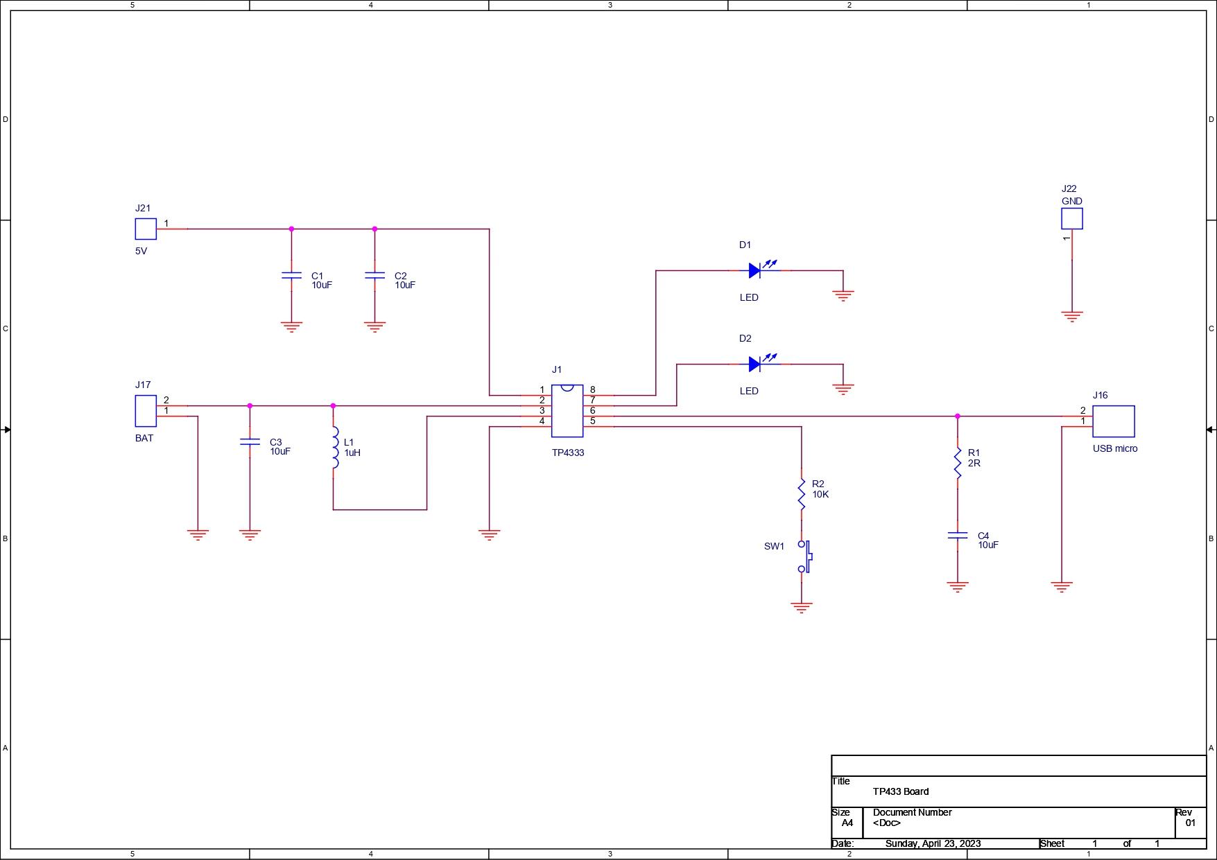Image resolution: width=1217 pixels, height=860 pixels.
Task: Click pin 5 number on TP4333
Action: point(593,421)
